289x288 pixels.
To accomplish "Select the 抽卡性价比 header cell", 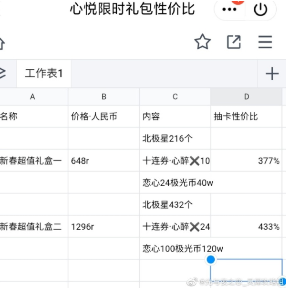I will pyautogui.click(x=247, y=117).
